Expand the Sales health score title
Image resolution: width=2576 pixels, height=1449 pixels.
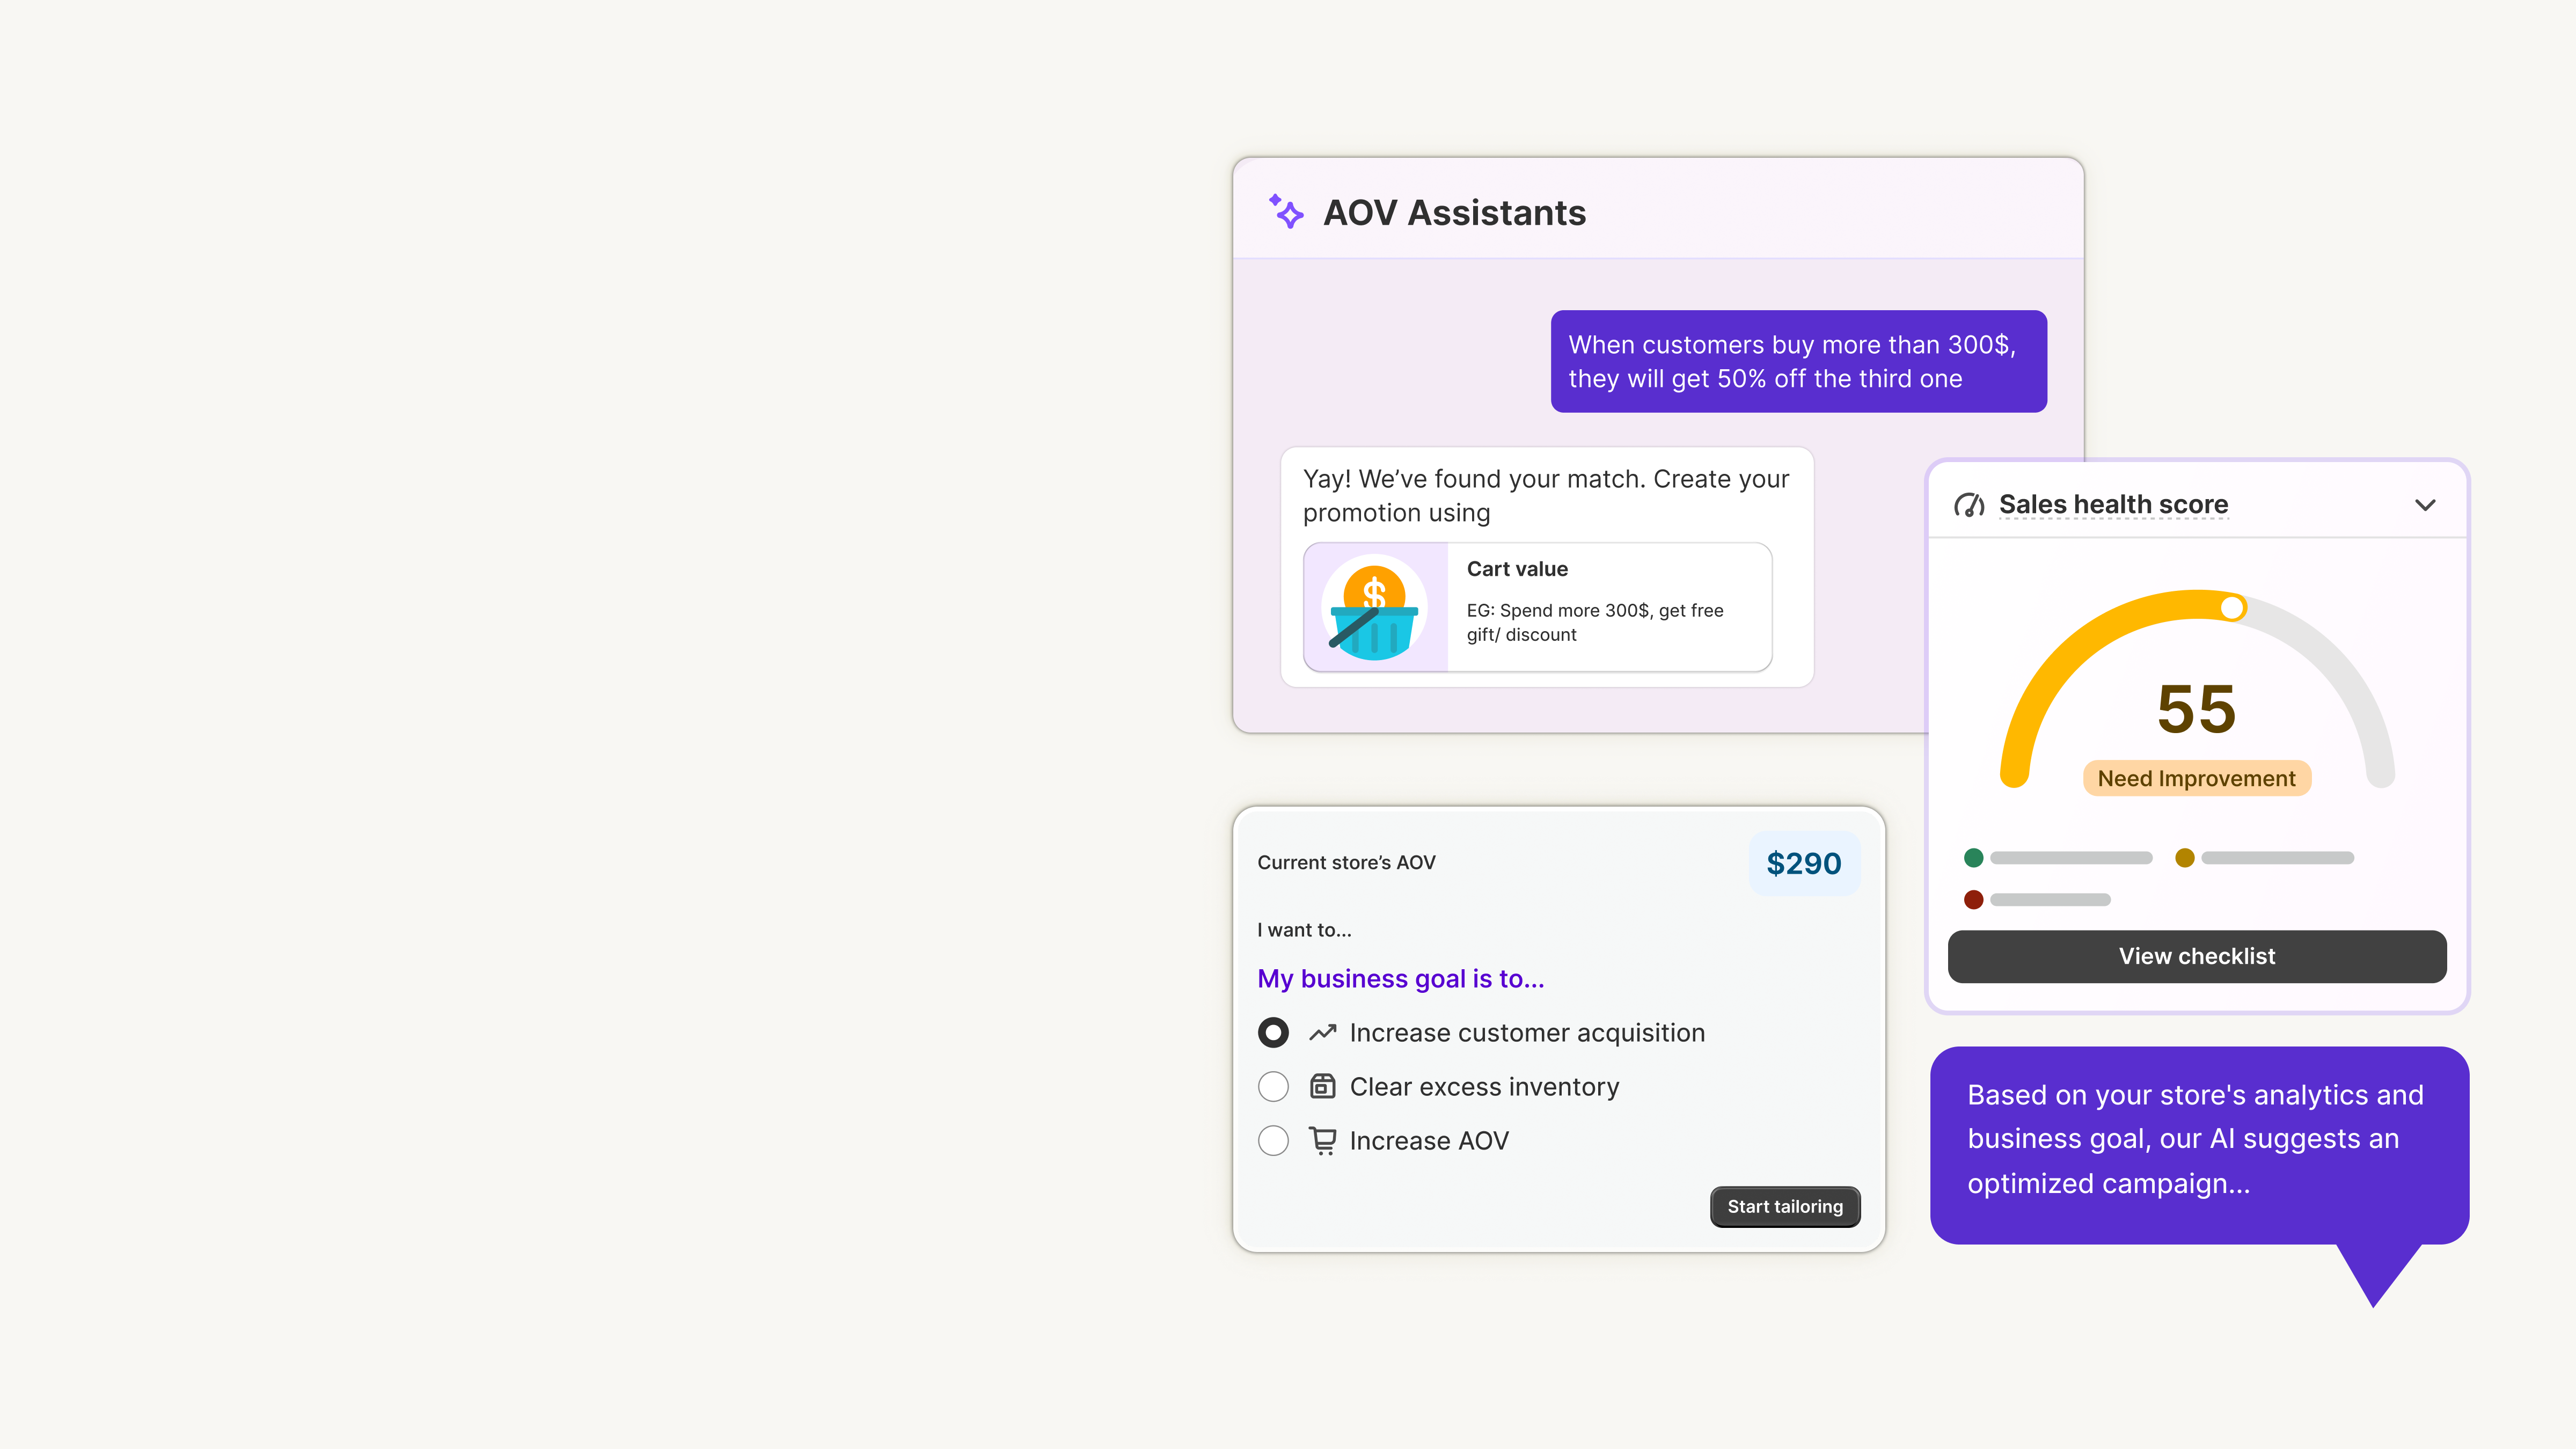point(2113,505)
